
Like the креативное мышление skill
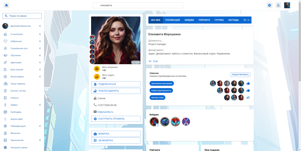(x=248, y=83)
